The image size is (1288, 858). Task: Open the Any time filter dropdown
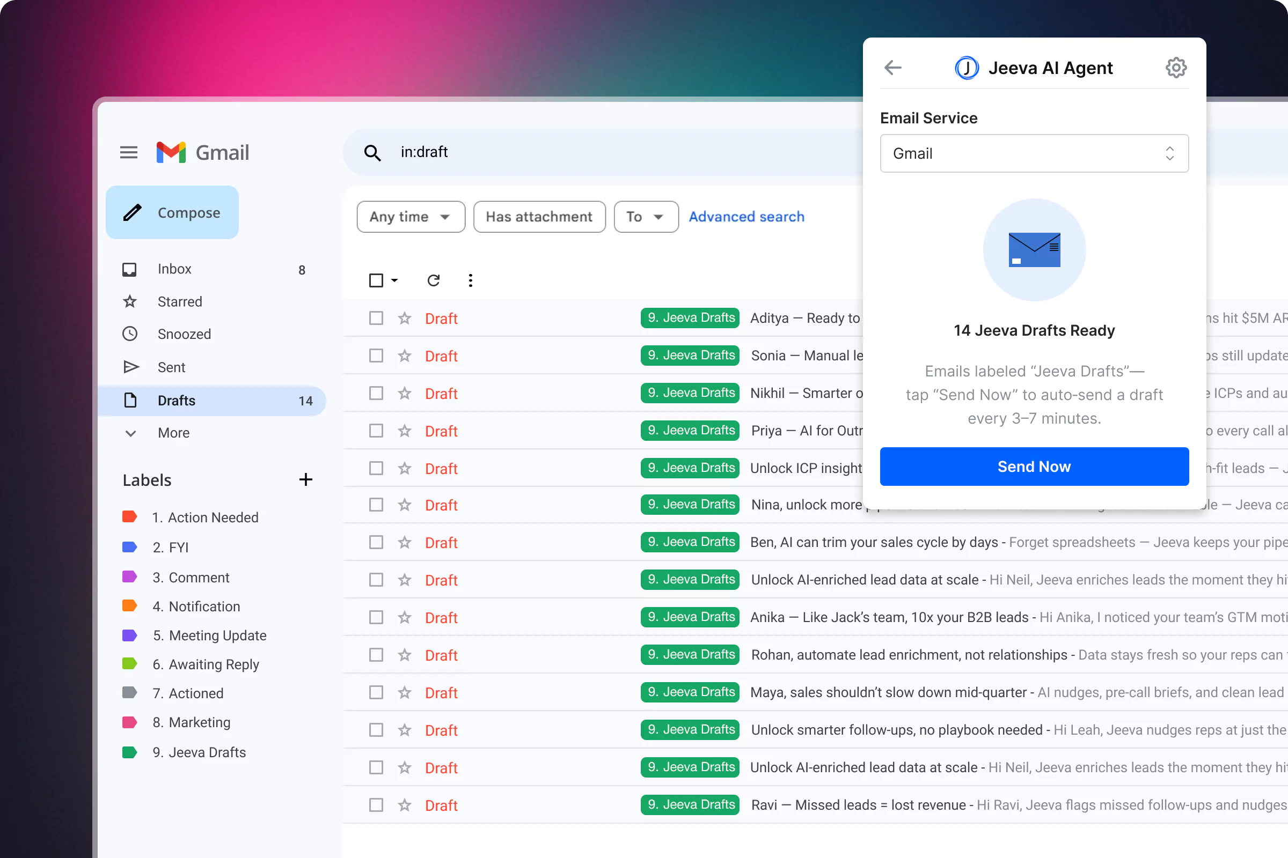[x=410, y=217]
